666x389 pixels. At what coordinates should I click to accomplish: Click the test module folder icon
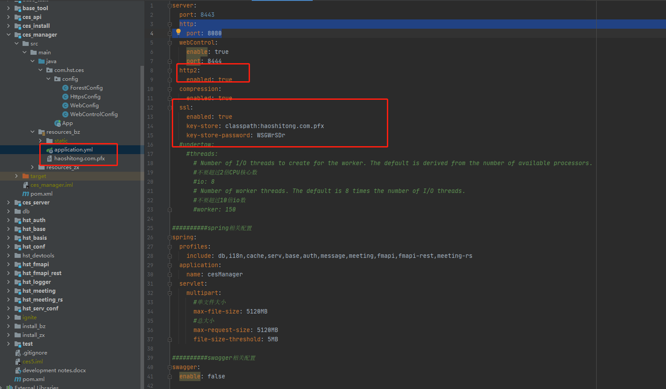[18, 344]
